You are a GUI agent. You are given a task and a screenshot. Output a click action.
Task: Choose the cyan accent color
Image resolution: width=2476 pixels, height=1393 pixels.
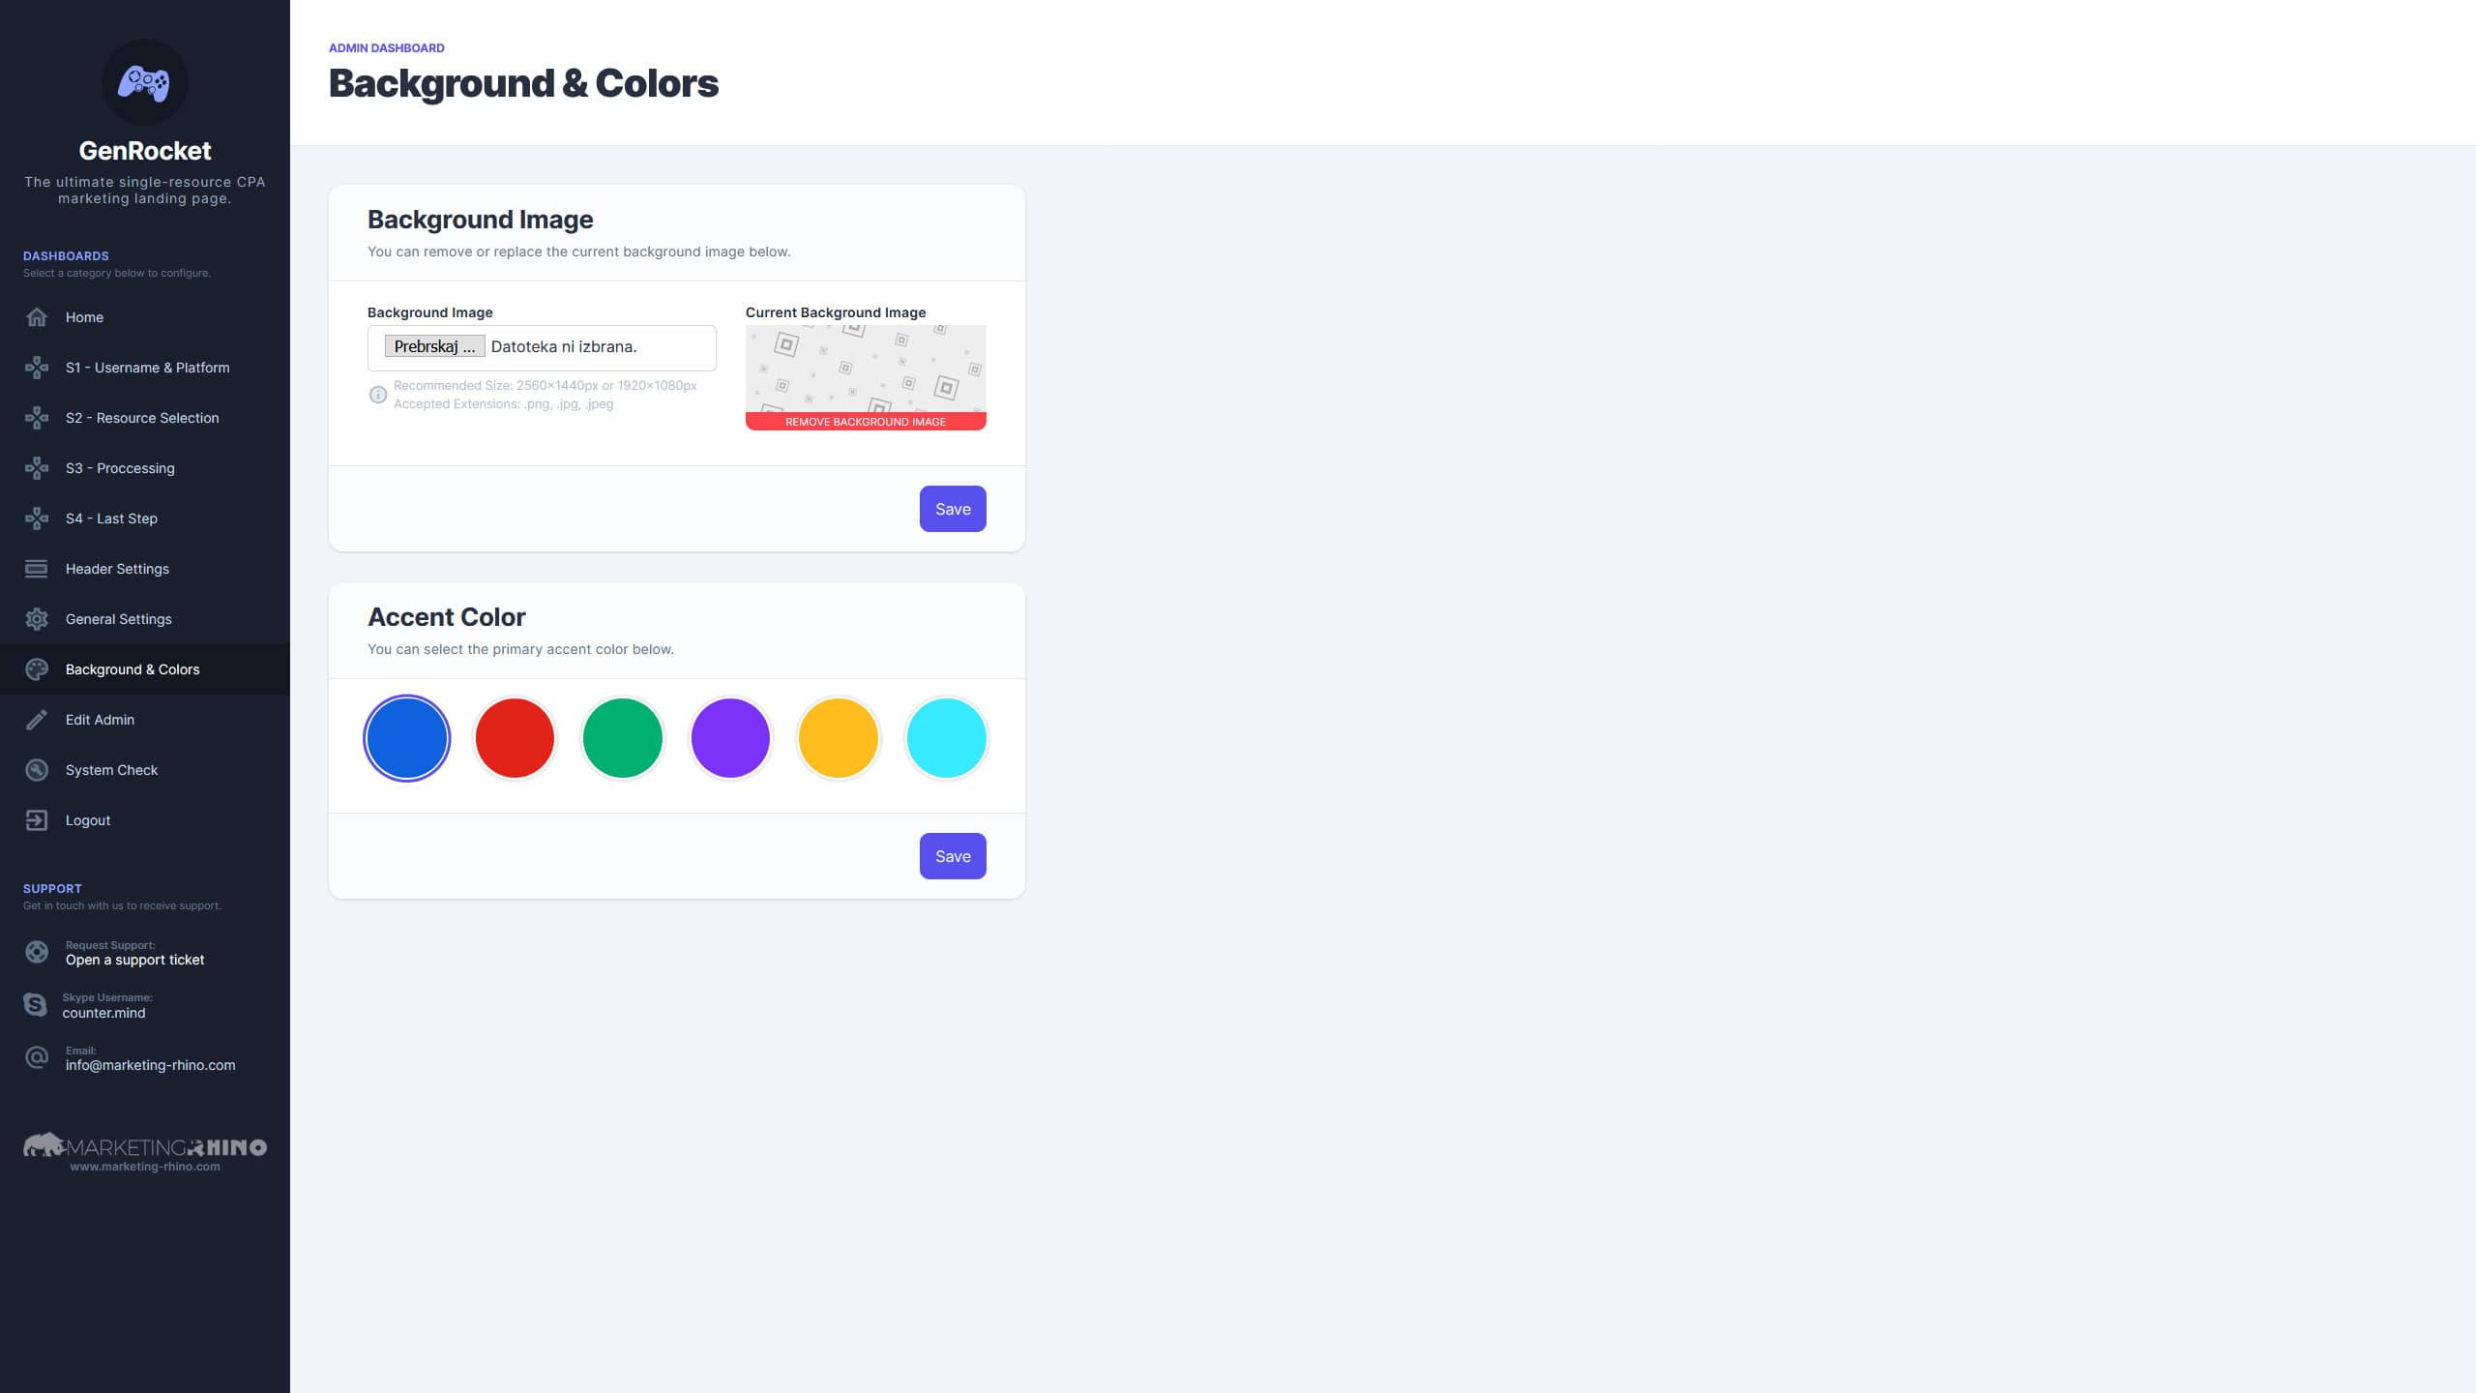pos(947,738)
